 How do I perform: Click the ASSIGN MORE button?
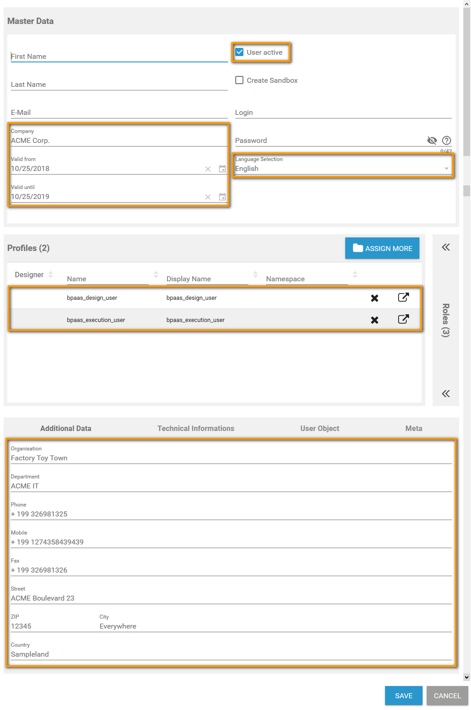[x=382, y=248]
